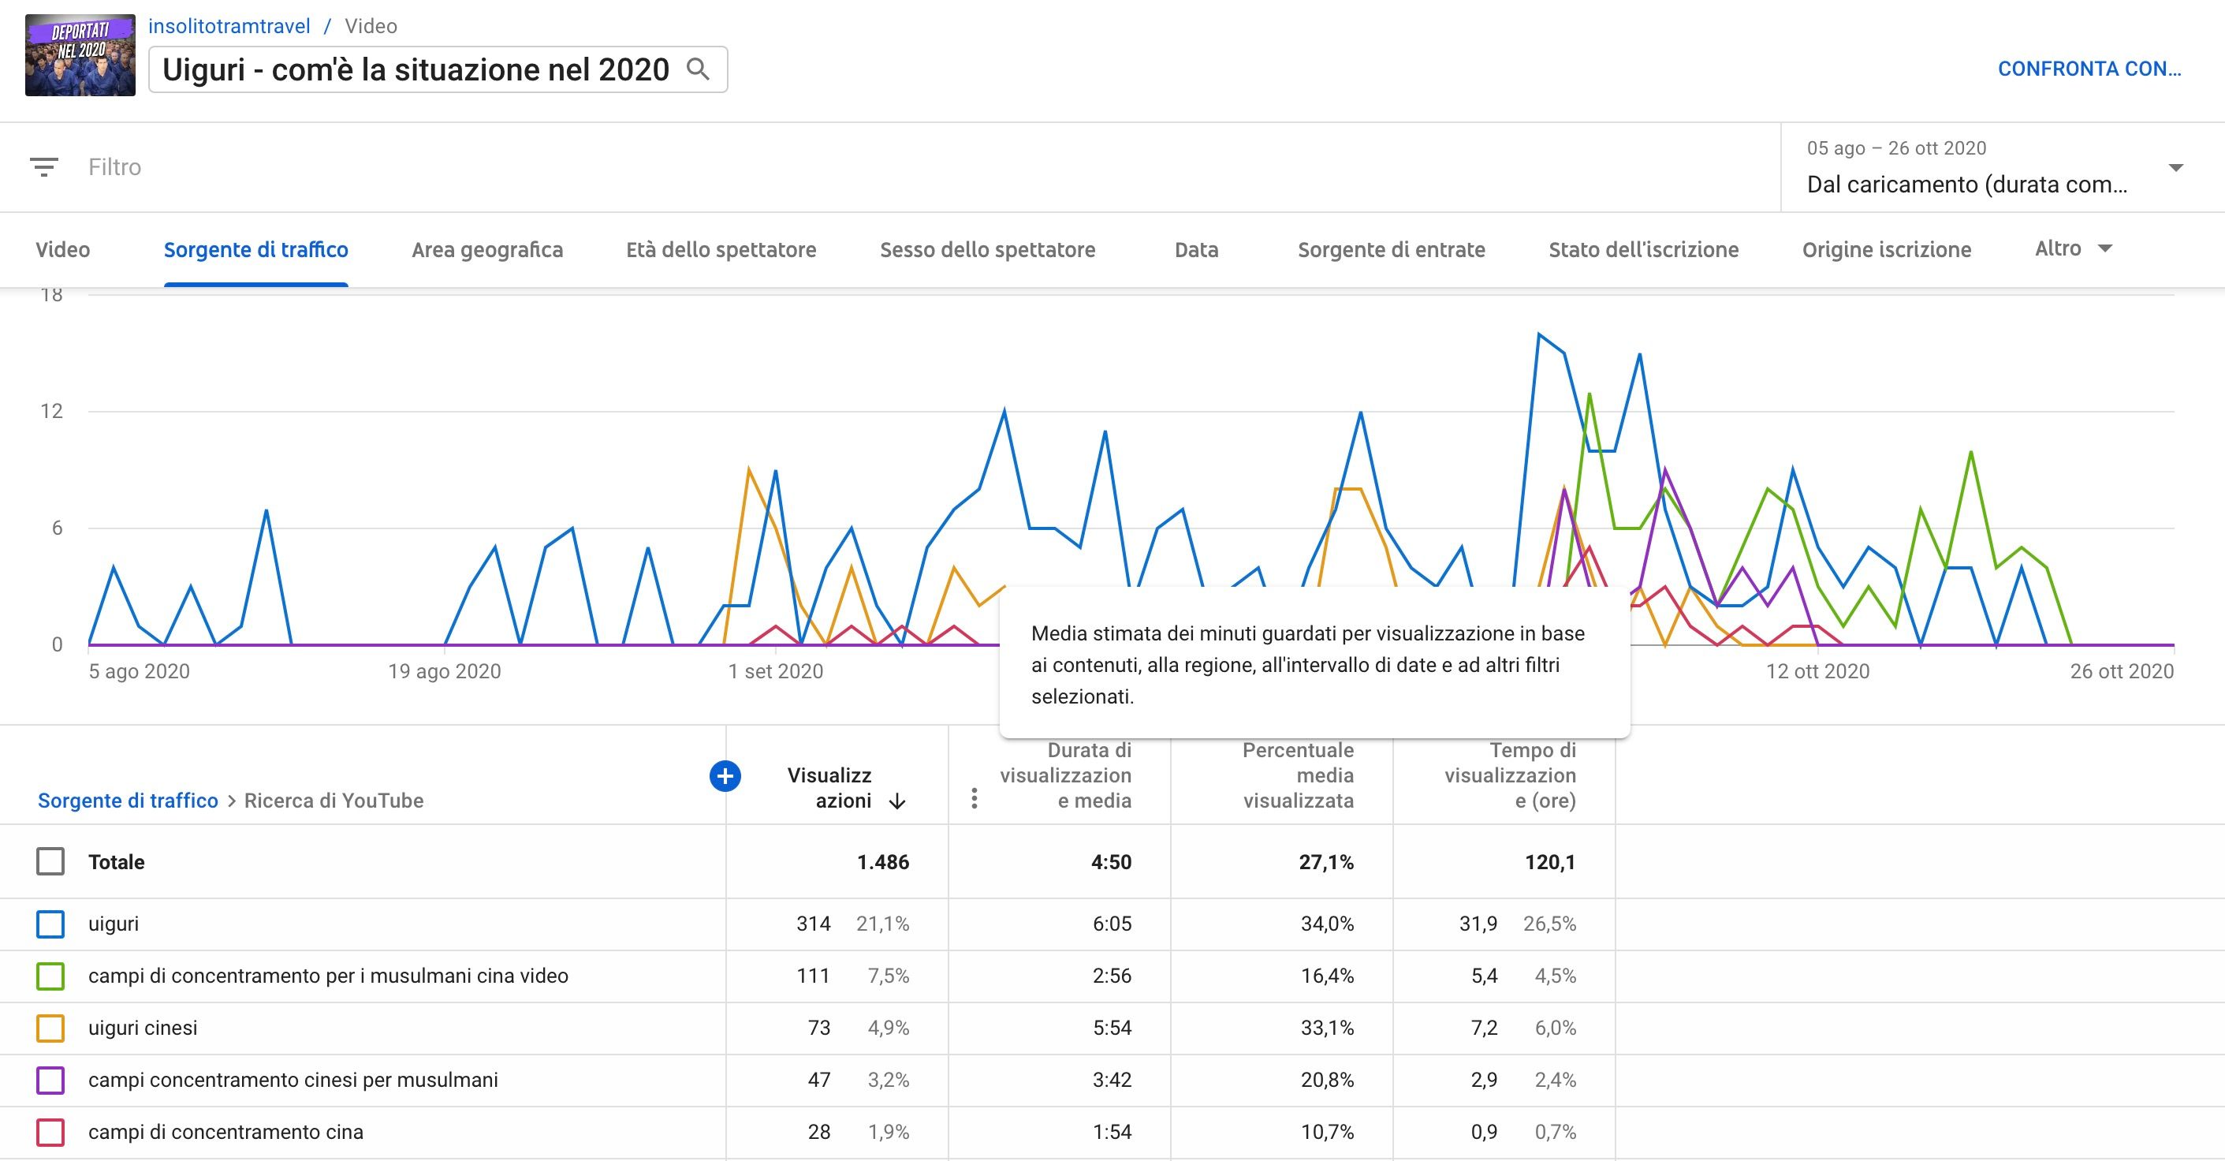
Task: Toggle green 'campi di concentramento per i musulmani' checkbox
Action: click(50, 976)
